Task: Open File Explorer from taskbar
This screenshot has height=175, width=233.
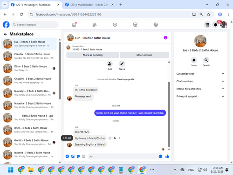Action: pos(31,170)
